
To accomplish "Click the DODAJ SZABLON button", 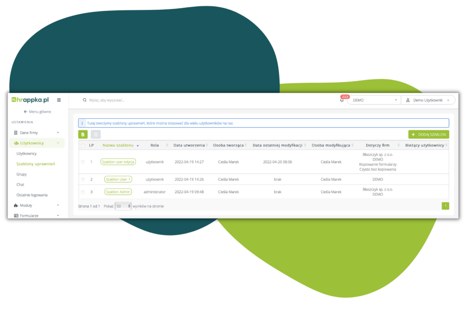I will [x=429, y=134].
